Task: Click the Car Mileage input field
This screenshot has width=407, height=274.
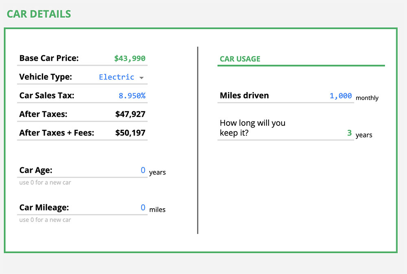Action: (142, 207)
